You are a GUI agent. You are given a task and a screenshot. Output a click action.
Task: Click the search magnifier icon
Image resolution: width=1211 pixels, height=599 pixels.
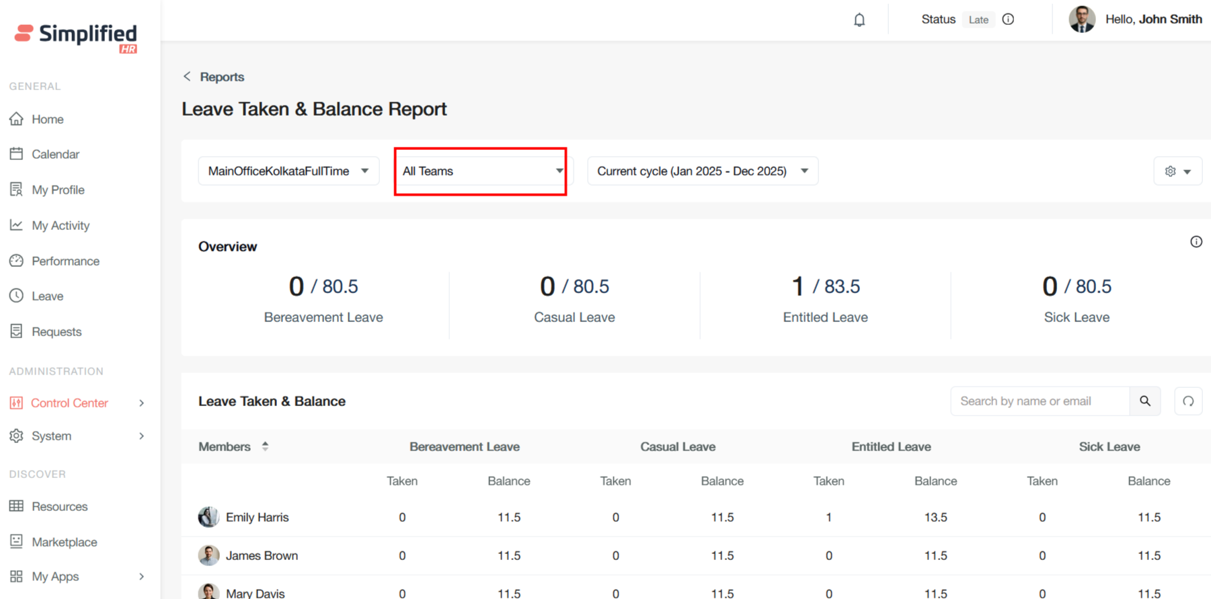(1145, 401)
